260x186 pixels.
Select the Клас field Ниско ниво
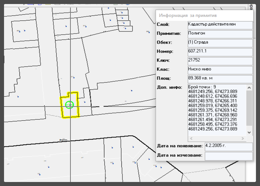[x=220, y=70]
